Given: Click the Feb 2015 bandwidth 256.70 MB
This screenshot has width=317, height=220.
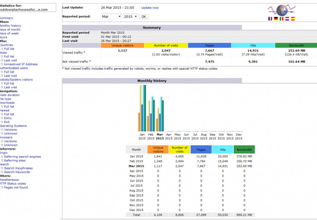Looking at the screenshot, I should pyautogui.click(x=244, y=161).
